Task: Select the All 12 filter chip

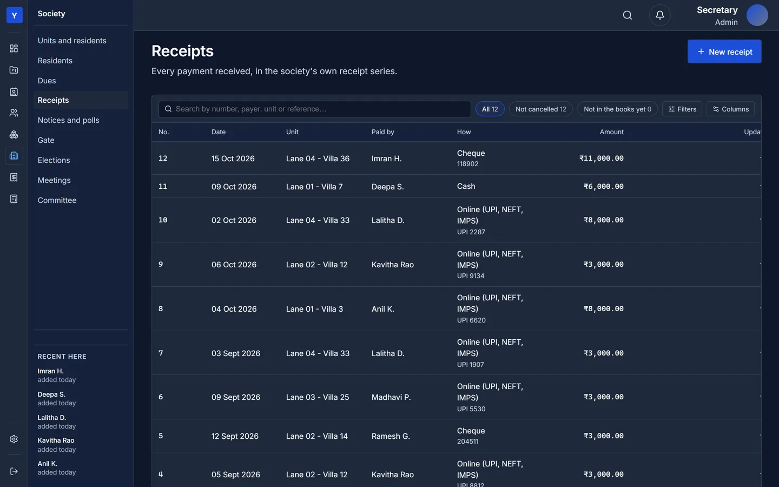Action: (490, 109)
